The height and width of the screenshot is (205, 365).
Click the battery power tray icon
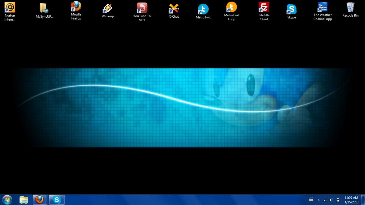(338, 200)
